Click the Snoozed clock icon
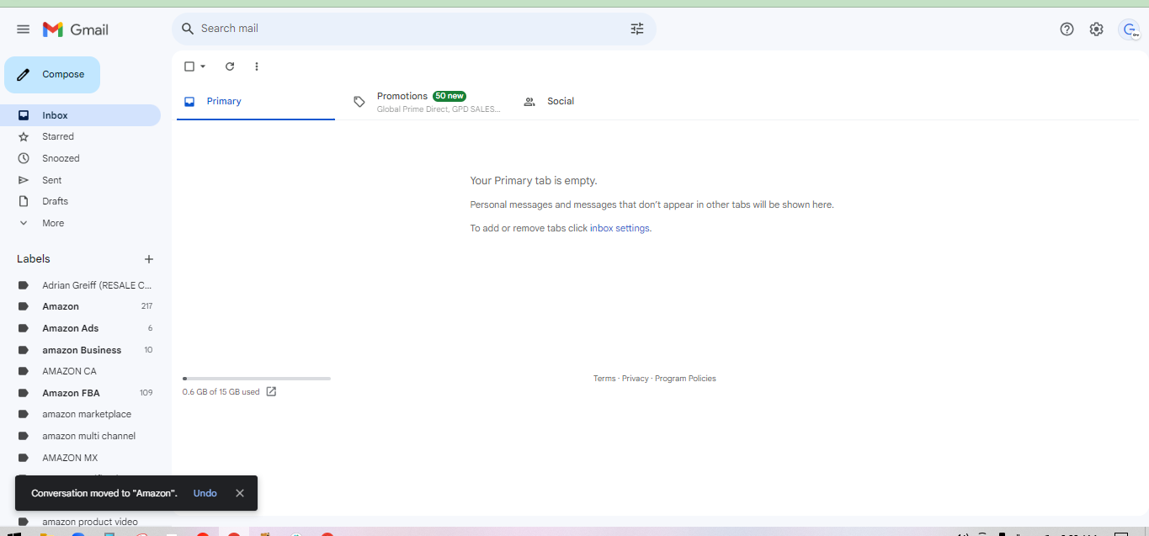 click(x=24, y=158)
